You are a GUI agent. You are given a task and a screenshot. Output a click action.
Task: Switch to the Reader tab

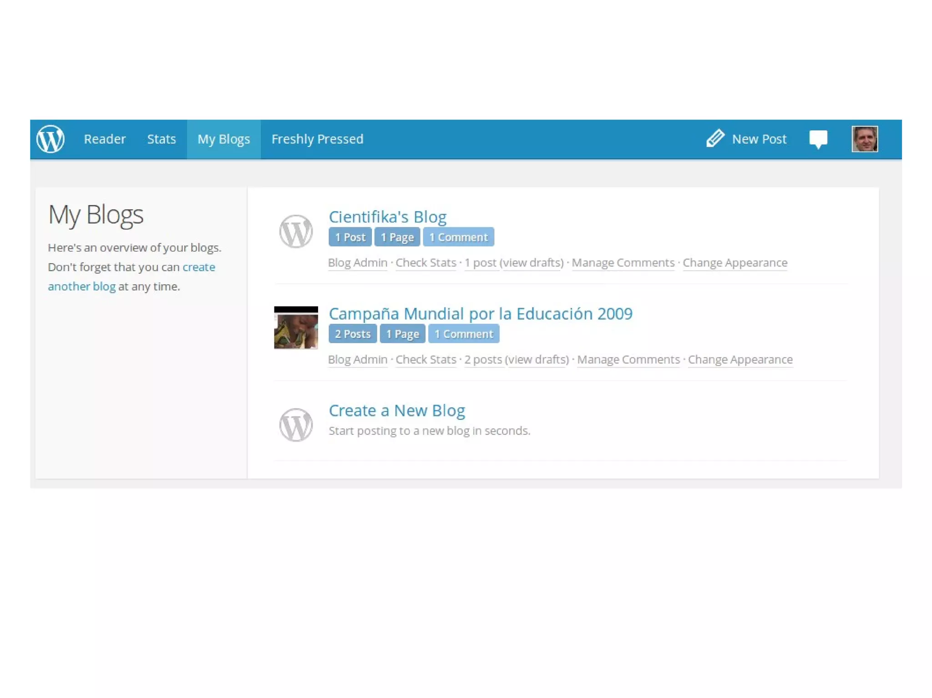[x=105, y=139]
